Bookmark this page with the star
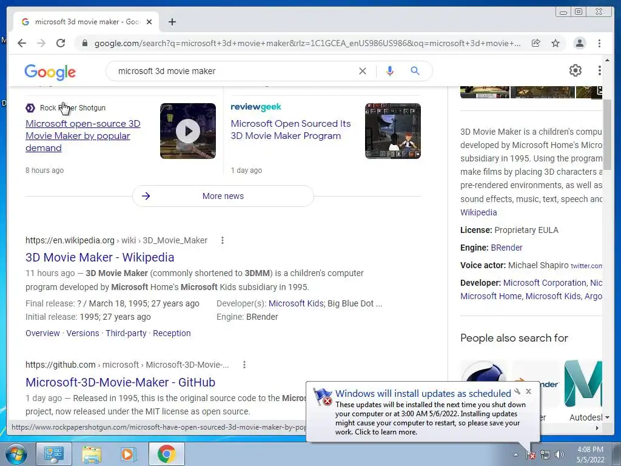 556,43
